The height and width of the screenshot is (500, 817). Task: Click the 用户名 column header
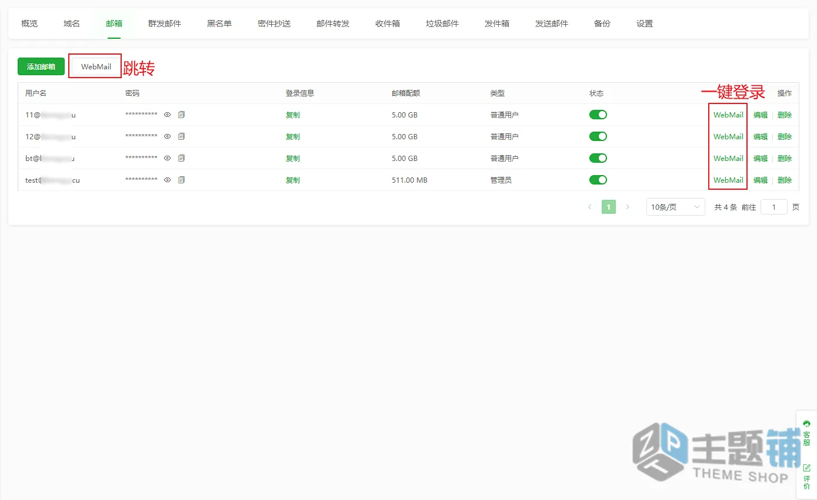[x=36, y=93]
